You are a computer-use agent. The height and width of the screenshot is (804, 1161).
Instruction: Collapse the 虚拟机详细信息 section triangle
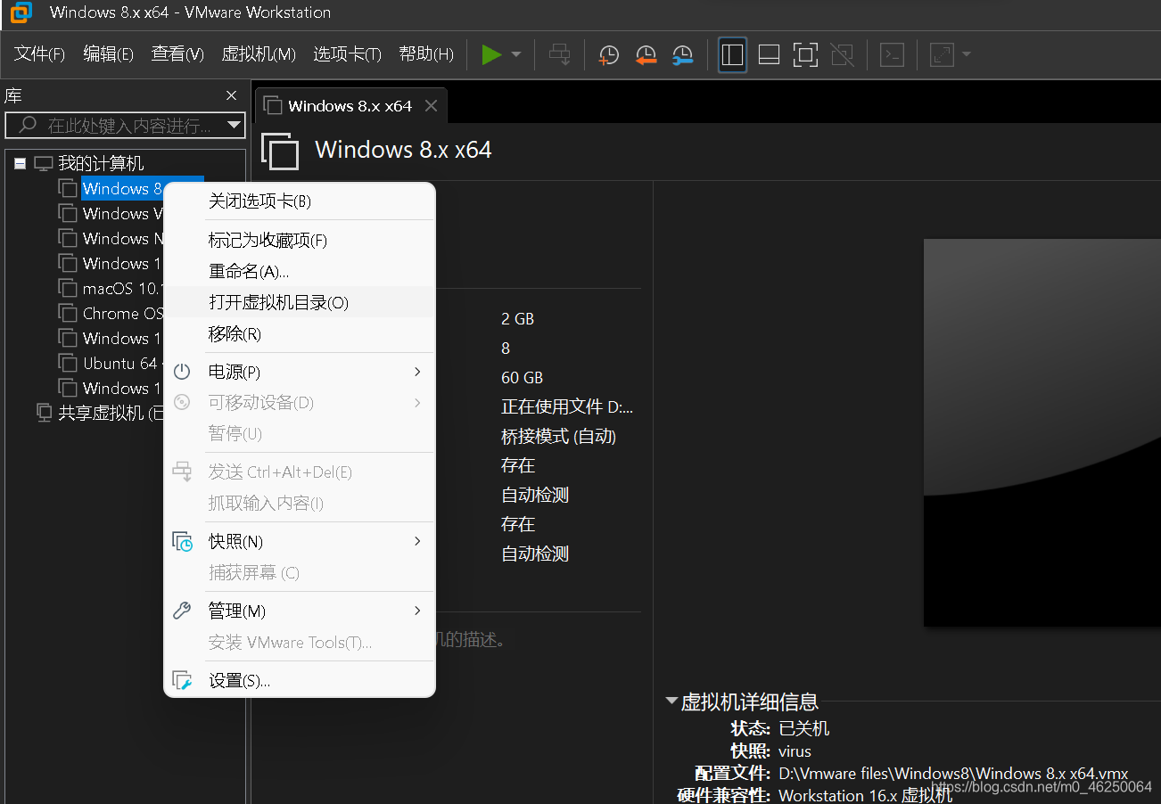(671, 701)
